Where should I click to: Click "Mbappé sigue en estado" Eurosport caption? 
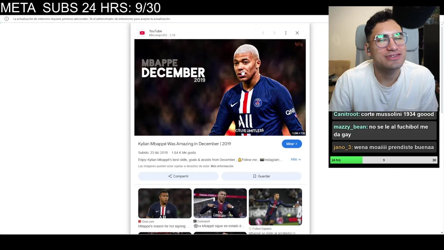click(x=219, y=226)
